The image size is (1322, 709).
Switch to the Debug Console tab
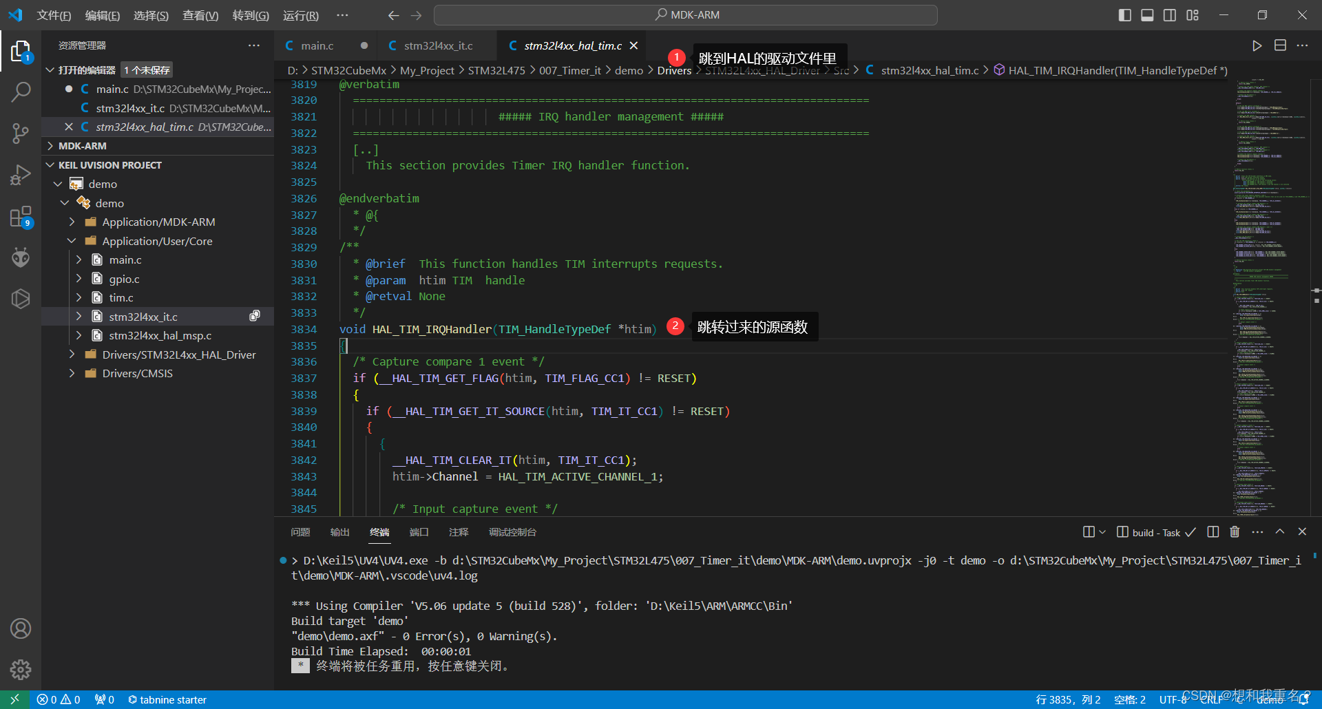tap(512, 532)
